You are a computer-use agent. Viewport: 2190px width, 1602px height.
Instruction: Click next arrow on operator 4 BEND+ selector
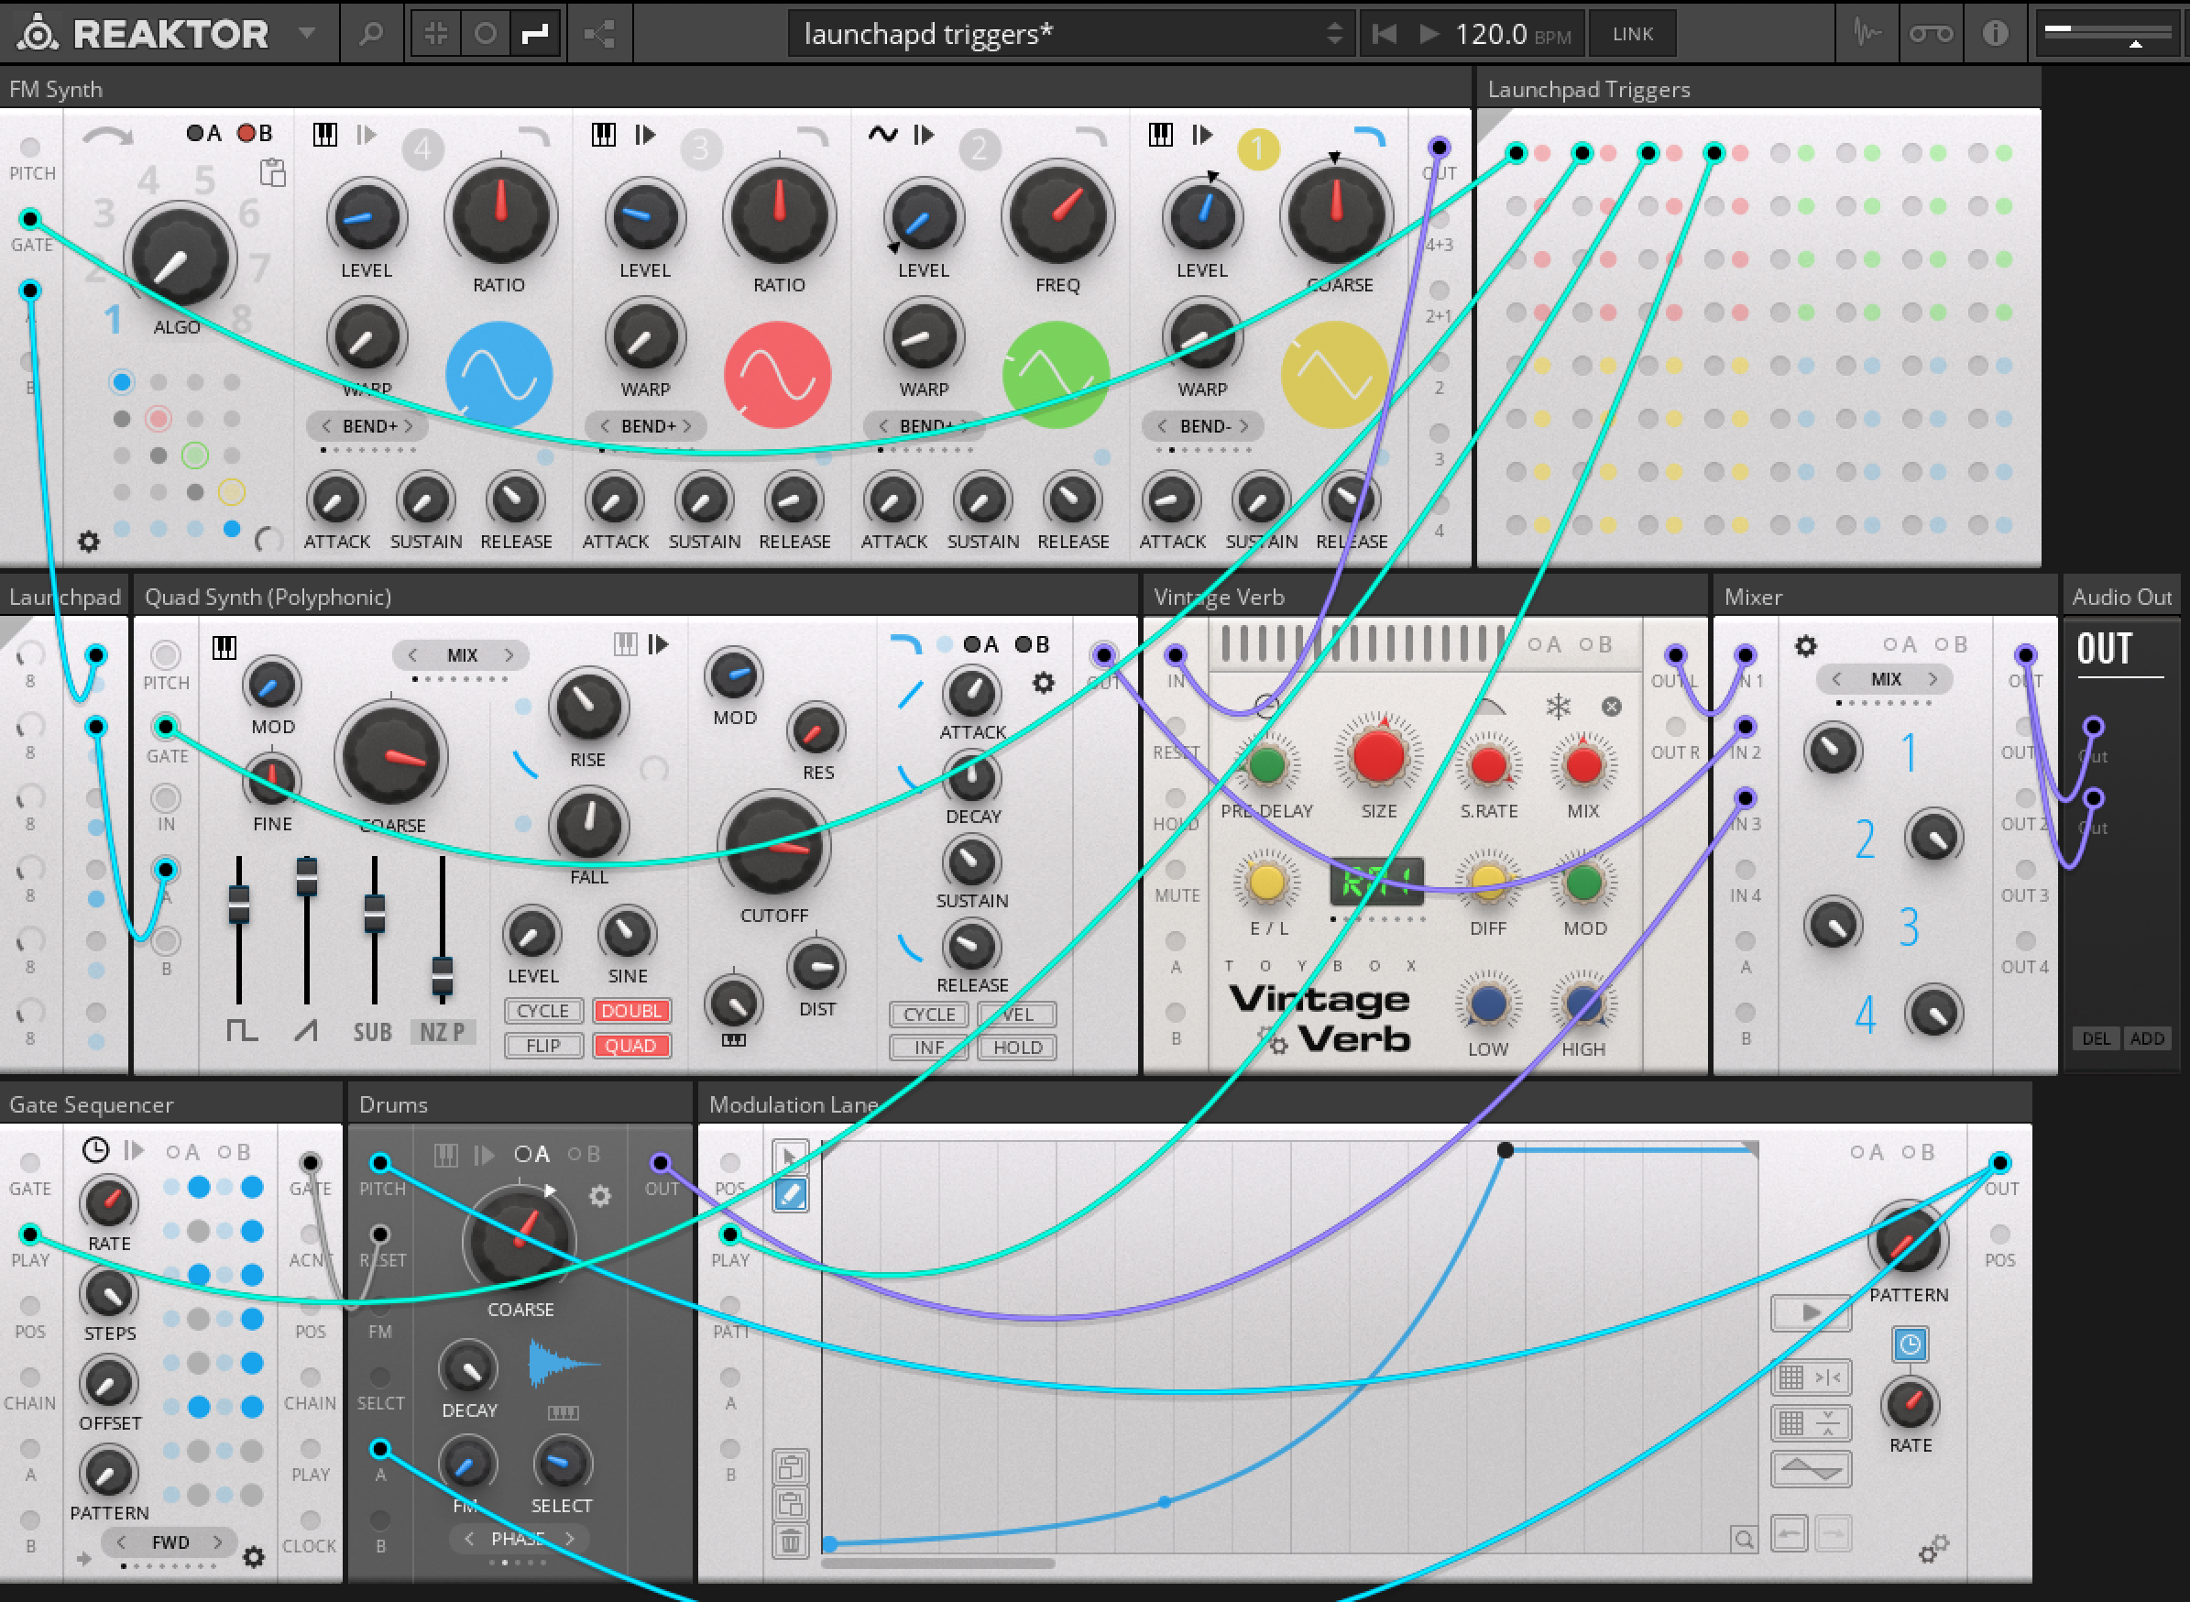click(x=411, y=426)
